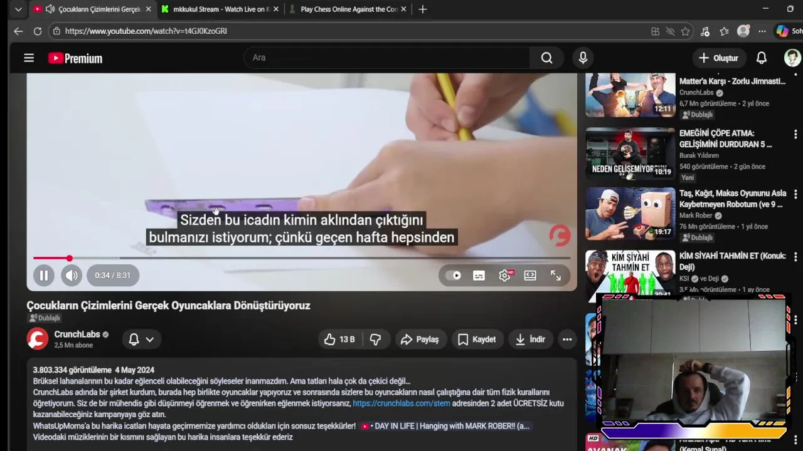Open the CrunchLabs channel name link
Screen dimensions: 803x451
77,334
